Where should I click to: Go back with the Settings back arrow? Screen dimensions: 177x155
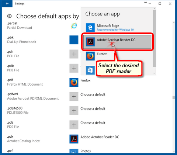coord(7,4)
